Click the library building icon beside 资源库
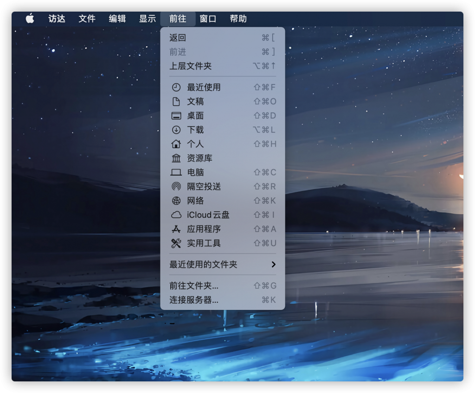The width and height of the screenshot is (475, 393). (x=176, y=158)
